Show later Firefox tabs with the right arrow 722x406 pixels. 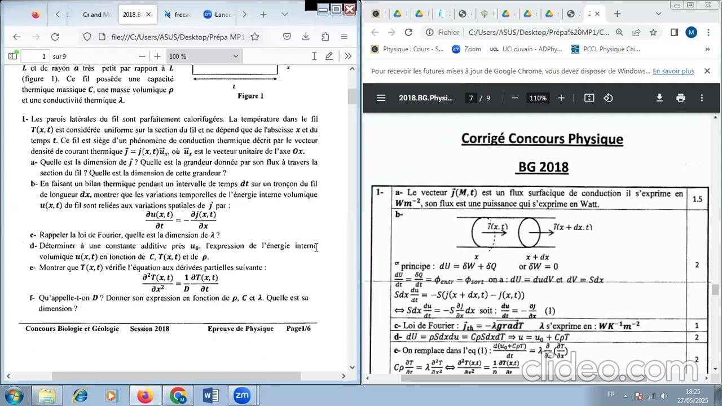pyautogui.click(x=244, y=15)
